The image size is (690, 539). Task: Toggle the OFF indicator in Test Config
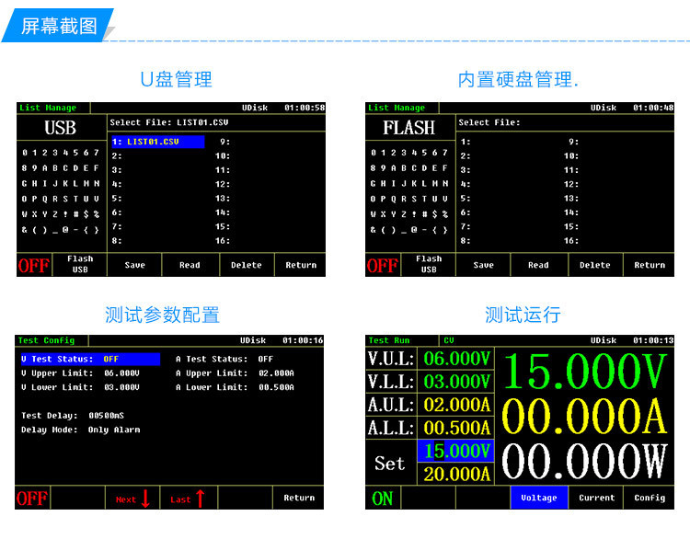pyautogui.click(x=32, y=499)
